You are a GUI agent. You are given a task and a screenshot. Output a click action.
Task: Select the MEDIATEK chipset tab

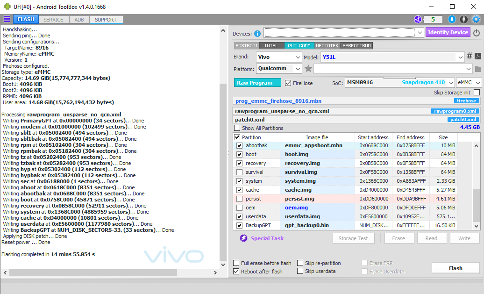point(327,45)
